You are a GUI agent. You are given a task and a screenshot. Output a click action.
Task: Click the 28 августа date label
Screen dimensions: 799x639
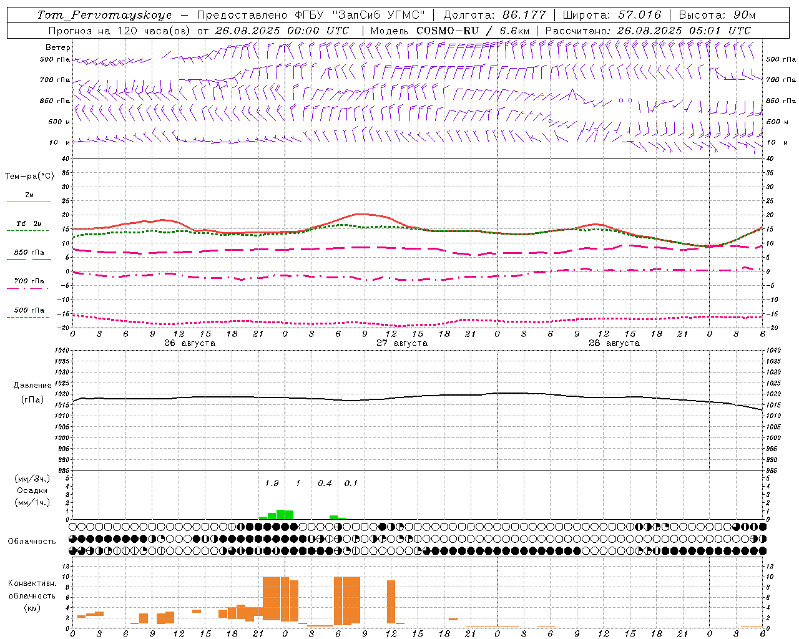click(614, 343)
